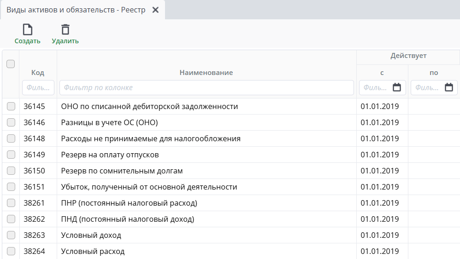This screenshot has width=460, height=259.
Task: Toggle the select-all header checkbox
Action: point(11,64)
